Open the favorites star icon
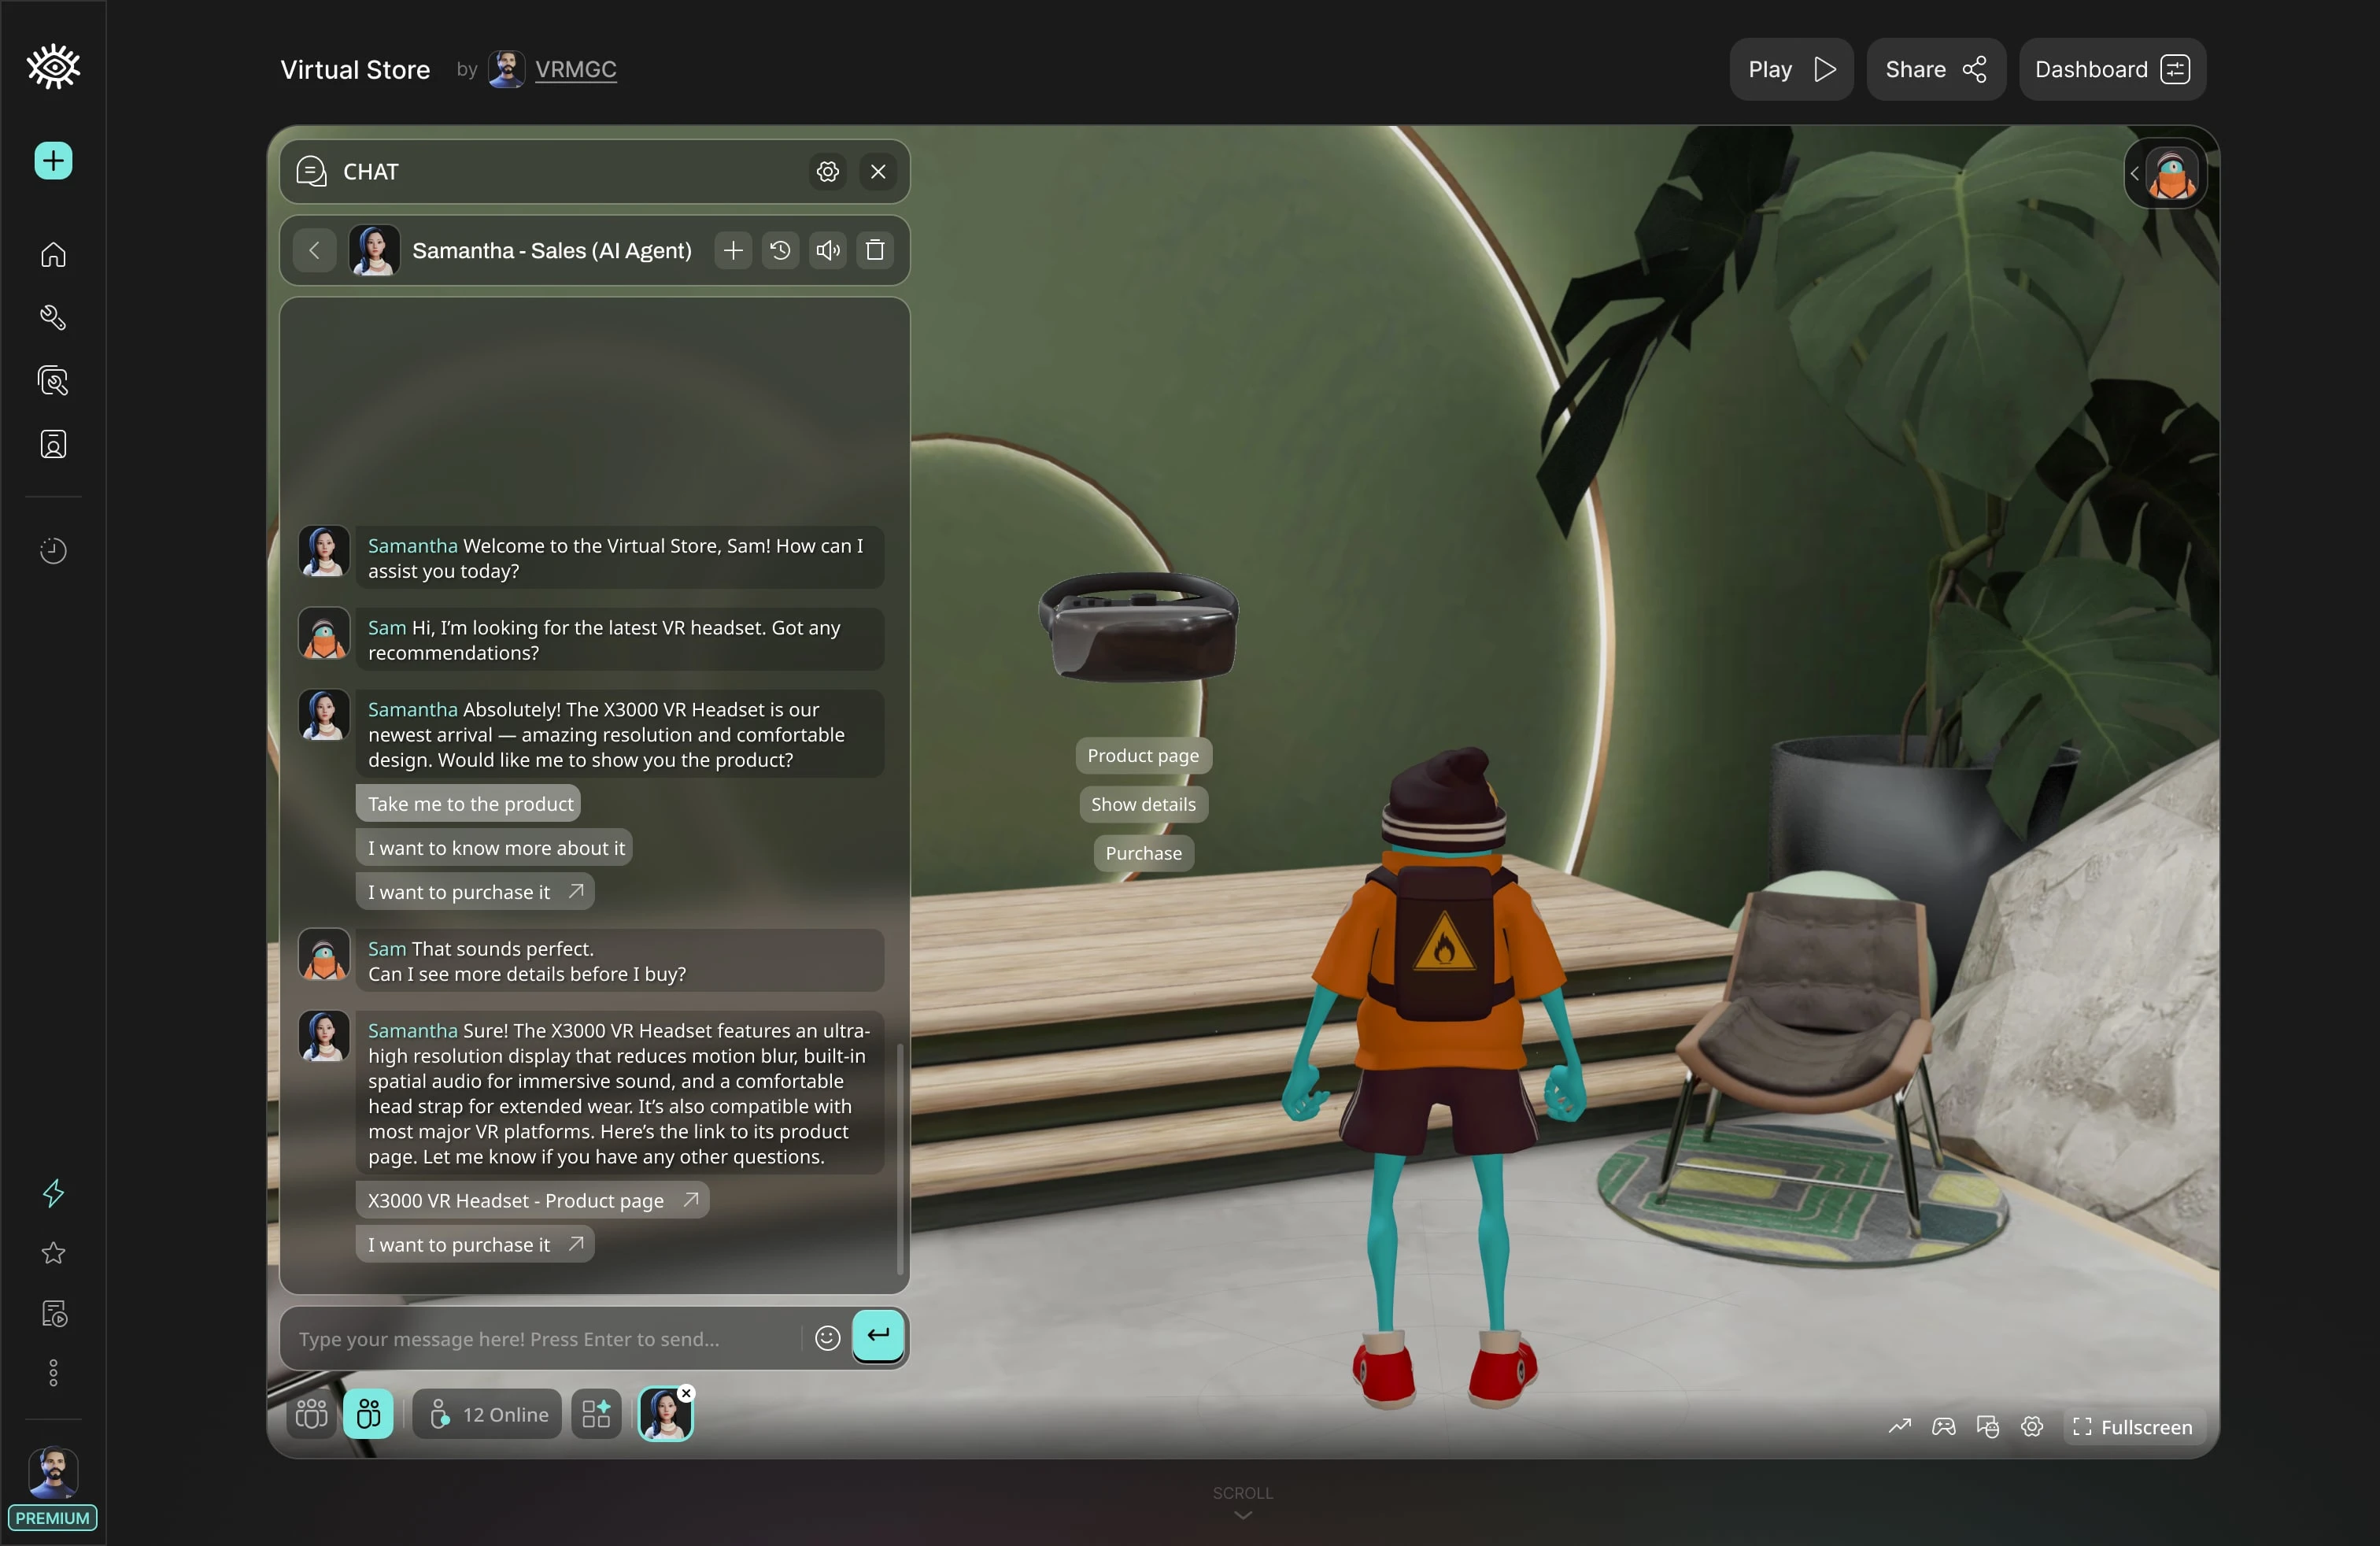The width and height of the screenshot is (2380, 1546). [x=53, y=1253]
